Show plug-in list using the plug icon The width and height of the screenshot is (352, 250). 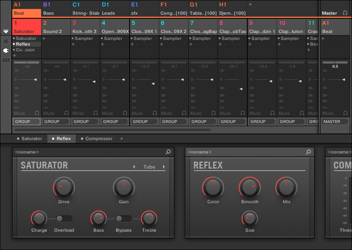pyautogui.click(x=6, y=50)
